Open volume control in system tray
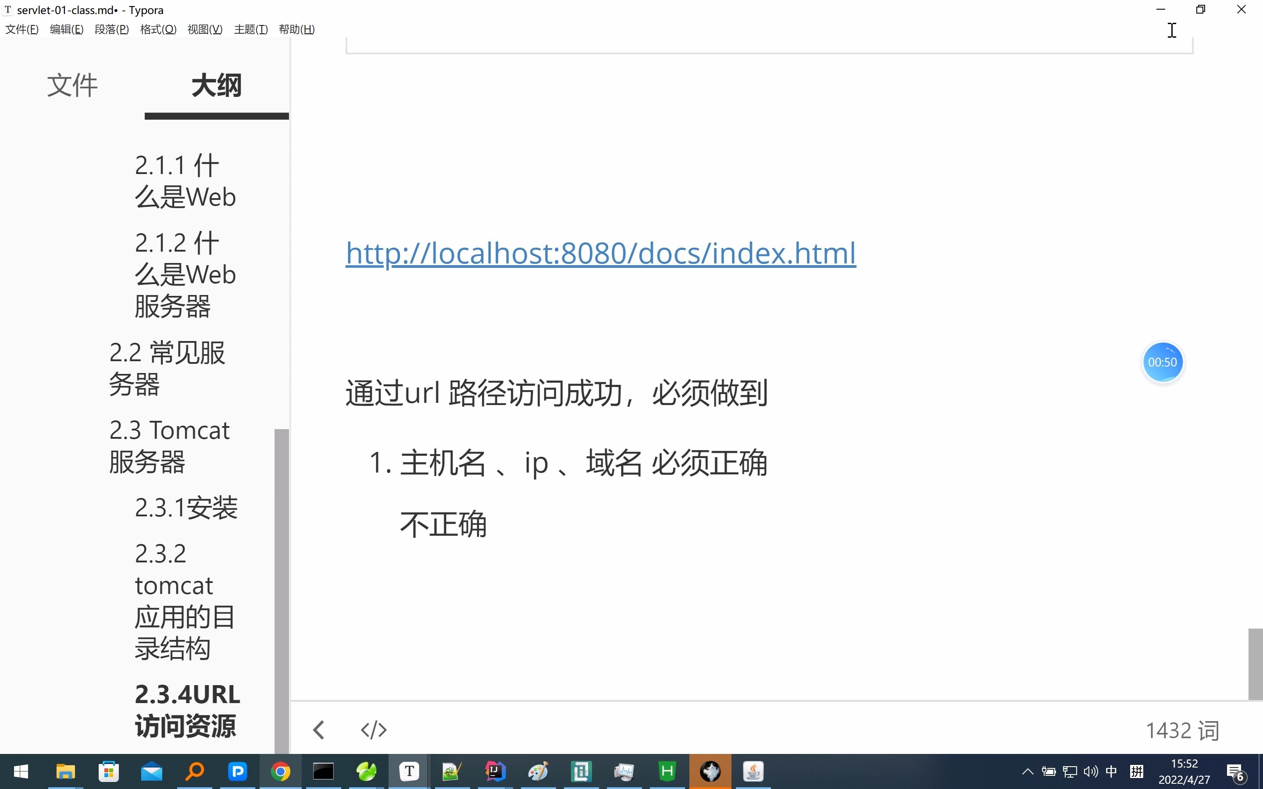 tap(1091, 771)
